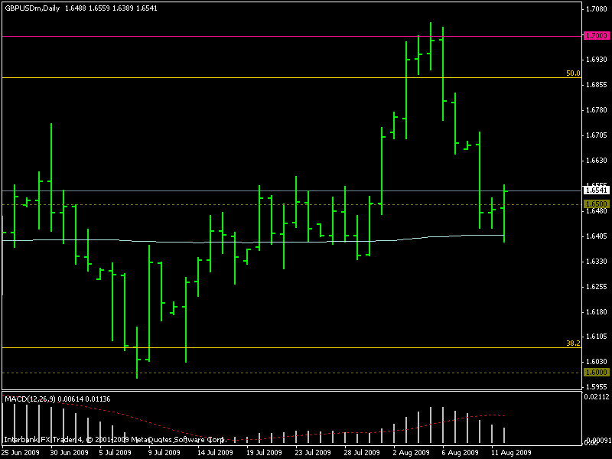Click the 1.6930 price axis value
612x459 pixels.
click(x=597, y=60)
